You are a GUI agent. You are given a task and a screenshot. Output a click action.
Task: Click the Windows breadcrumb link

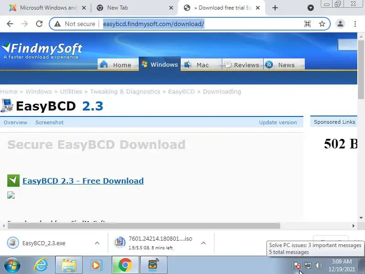point(39,92)
